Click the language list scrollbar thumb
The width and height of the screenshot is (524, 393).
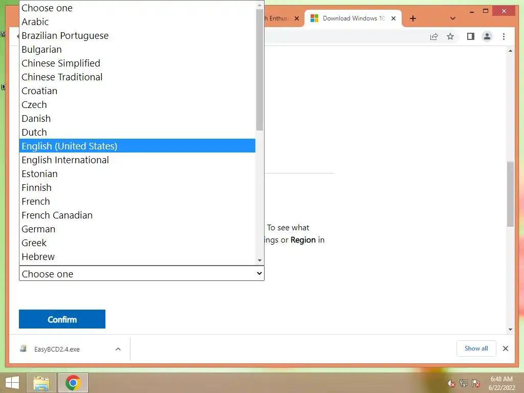tap(259, 70)
